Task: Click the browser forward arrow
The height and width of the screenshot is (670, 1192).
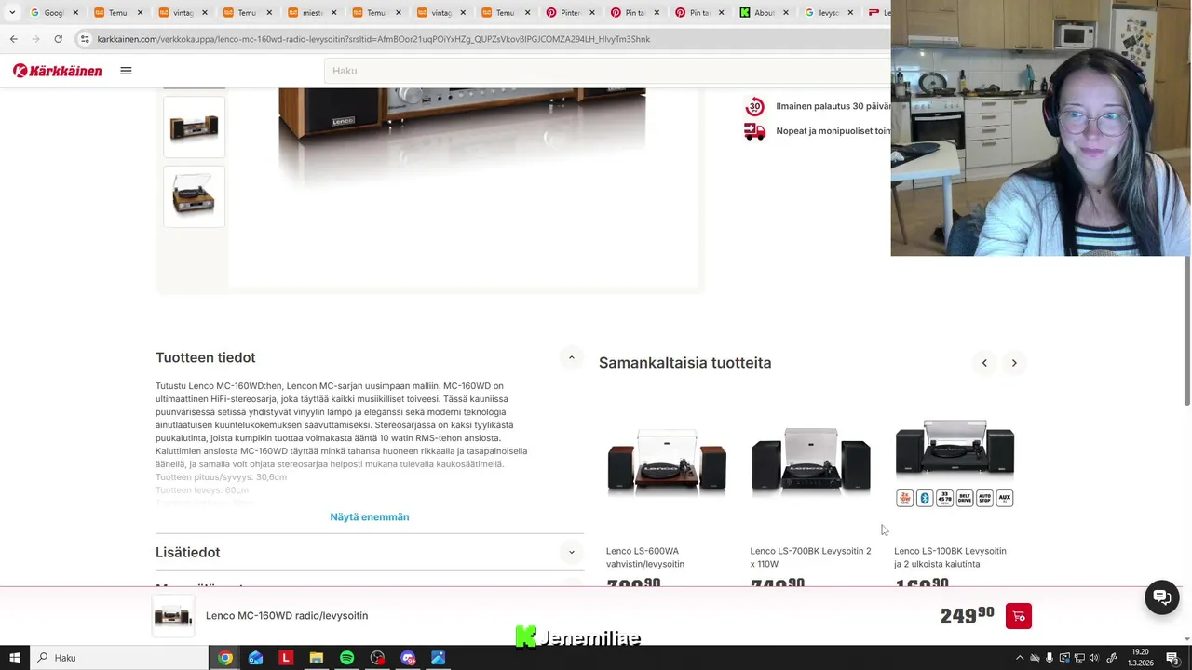Action: point(35,39)
